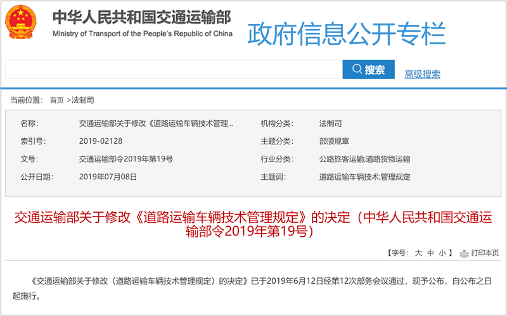Click the red article headline

(253, 224)
